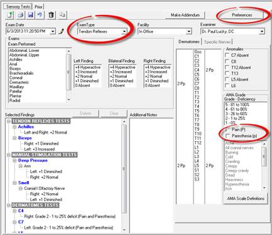Collapse the DERMATOMES TESTS node
Screen dimensions: 272x235
pos(9,205)
